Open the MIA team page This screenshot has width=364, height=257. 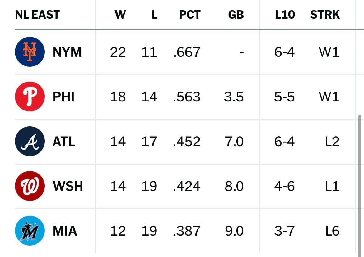65,231
